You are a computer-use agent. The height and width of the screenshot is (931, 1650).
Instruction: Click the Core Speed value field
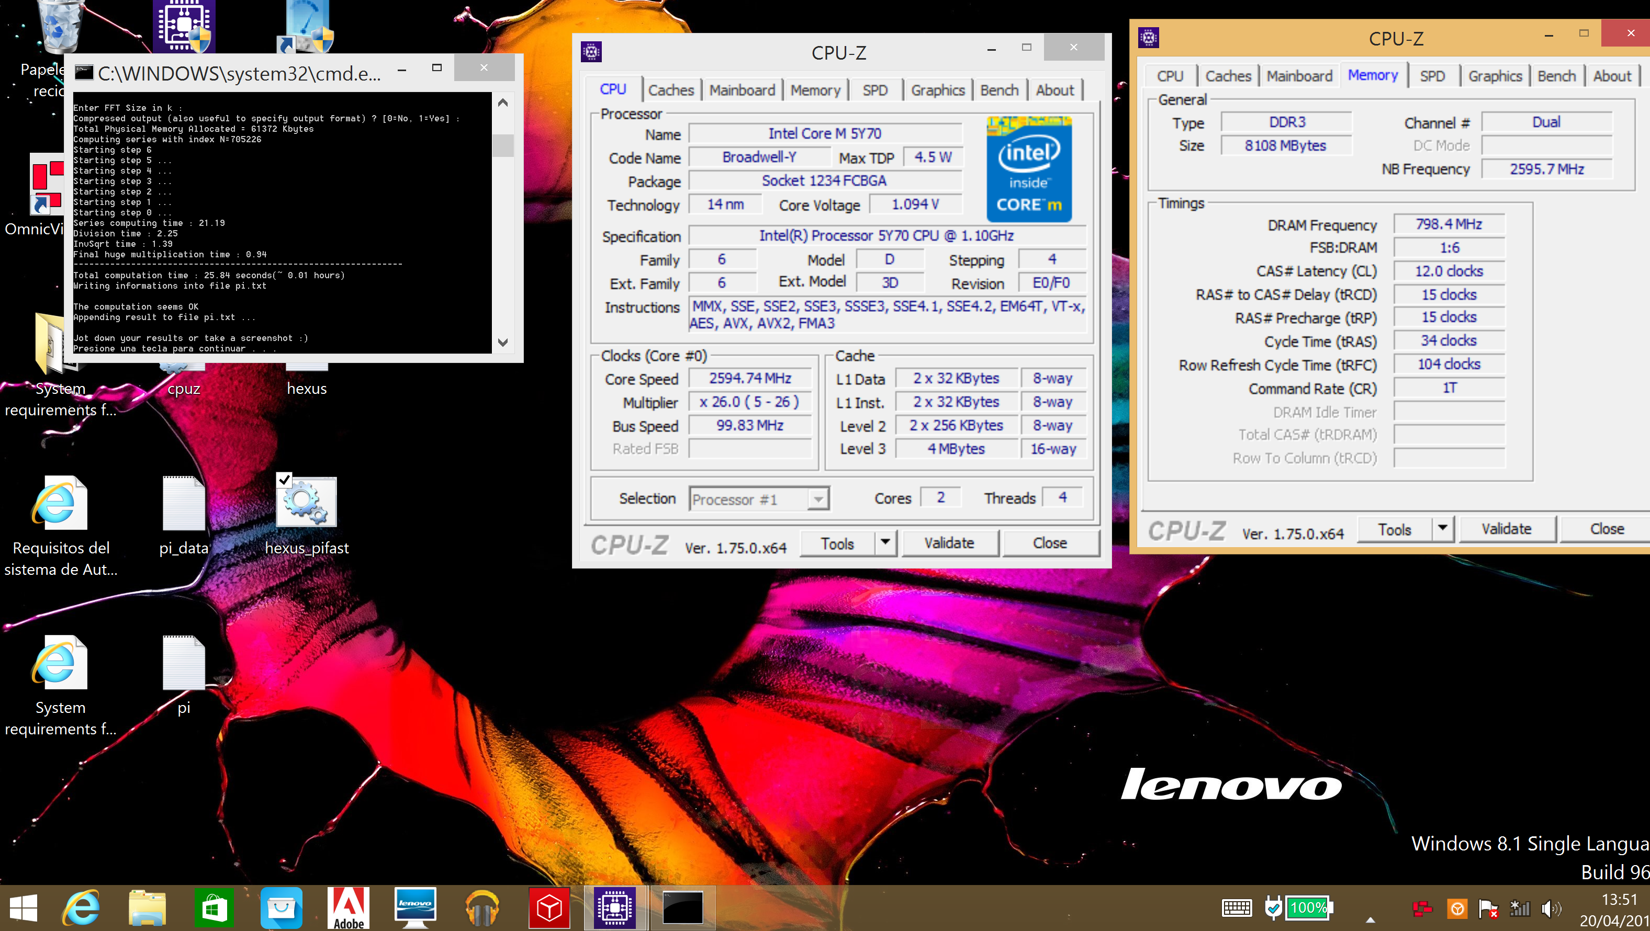pos(750,379)
